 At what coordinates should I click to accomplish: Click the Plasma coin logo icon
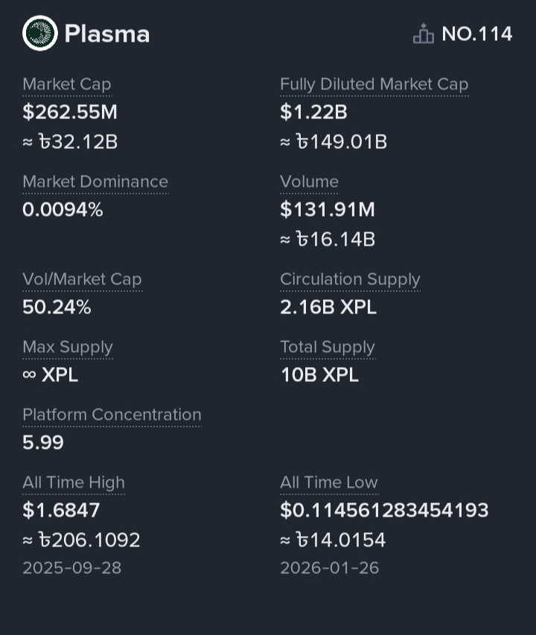click(x=40, y=33)
